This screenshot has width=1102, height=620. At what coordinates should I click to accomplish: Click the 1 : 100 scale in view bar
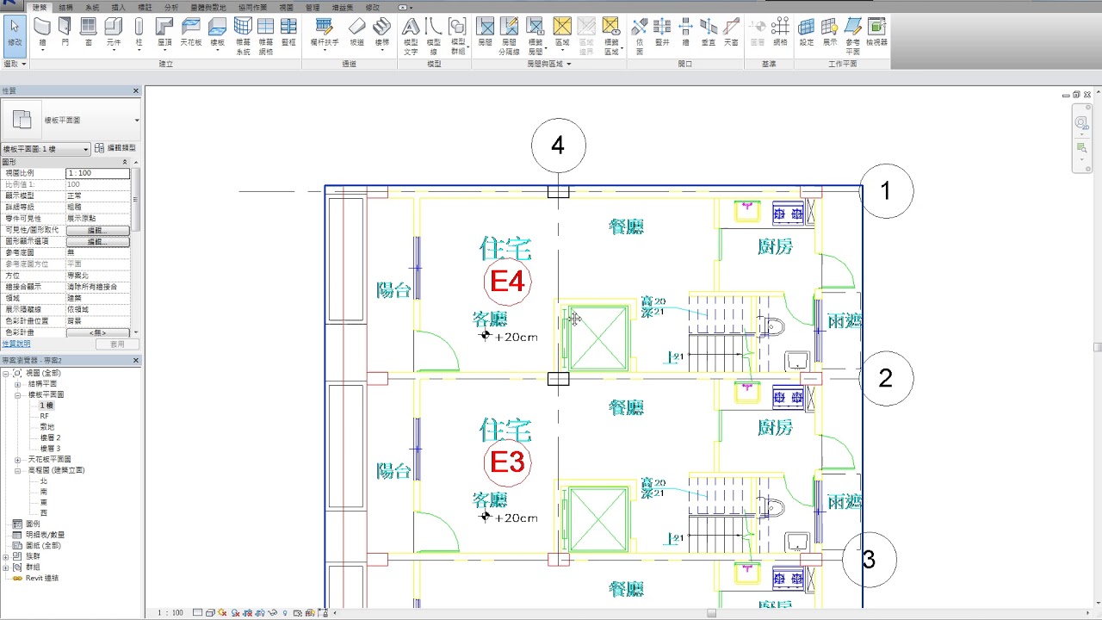click(x=170, y=613)
